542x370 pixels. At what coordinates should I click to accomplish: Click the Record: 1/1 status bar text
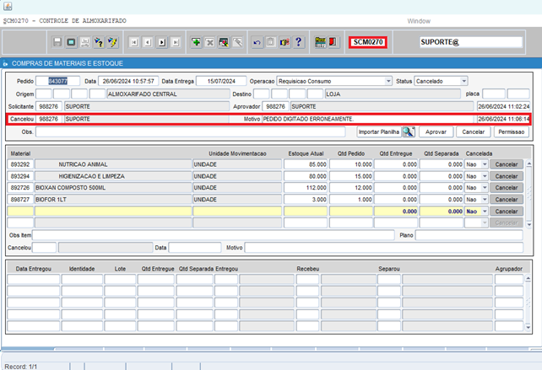click(21, 367)
